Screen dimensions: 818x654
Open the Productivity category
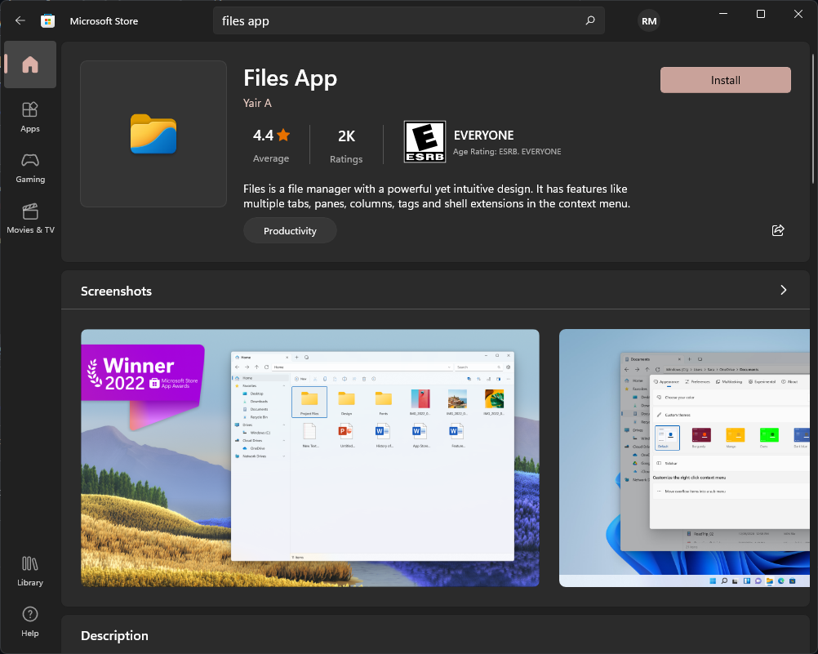[290, 231]
